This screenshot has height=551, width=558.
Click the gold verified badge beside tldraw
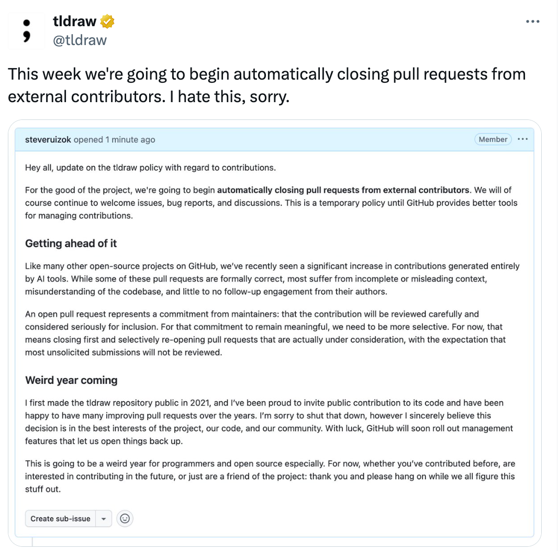point(107,22)
